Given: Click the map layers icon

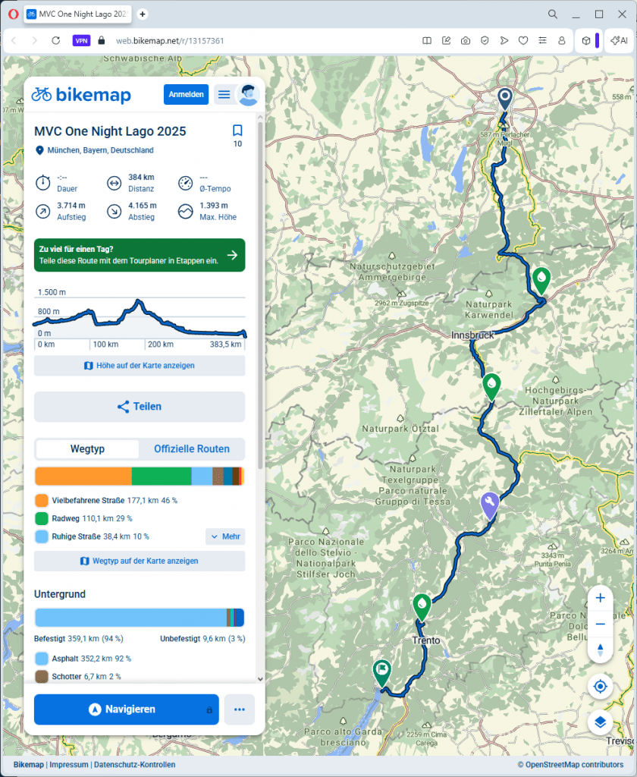Looking at the screenshot, I should [600, 722].
